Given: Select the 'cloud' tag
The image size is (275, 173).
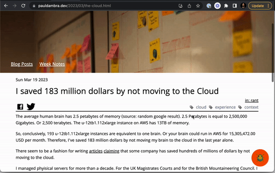Looking at the screenshot, I should (201, 107).
